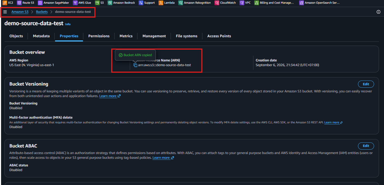Click the AWS Region label
The height and width of the screenshot is (185, 384).
pos(19,60)
